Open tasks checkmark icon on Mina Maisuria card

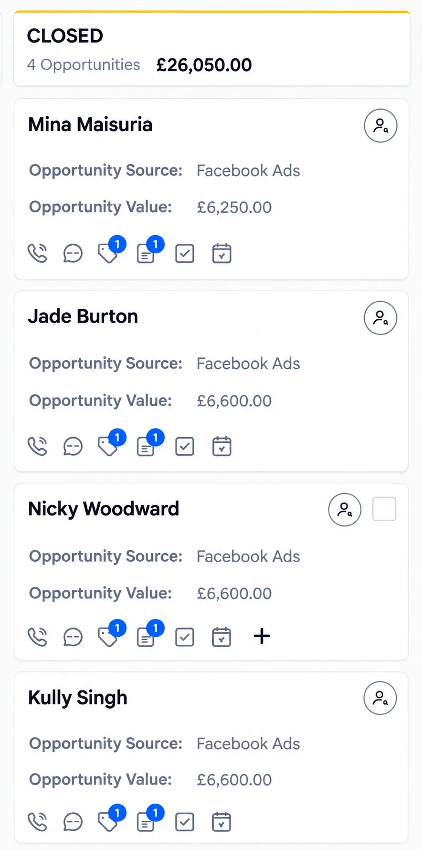pyautogui.click(x=184, y=253)
